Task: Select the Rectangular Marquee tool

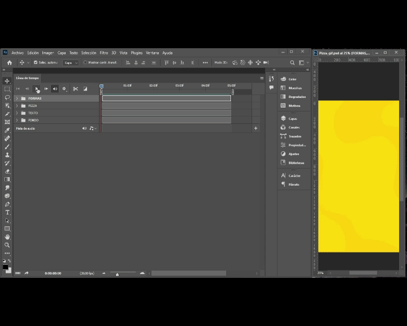Action: coord(7,89)
